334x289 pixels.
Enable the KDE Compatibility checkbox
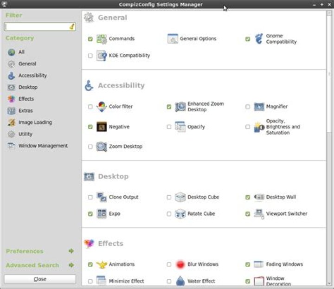(x=90, y=56)
